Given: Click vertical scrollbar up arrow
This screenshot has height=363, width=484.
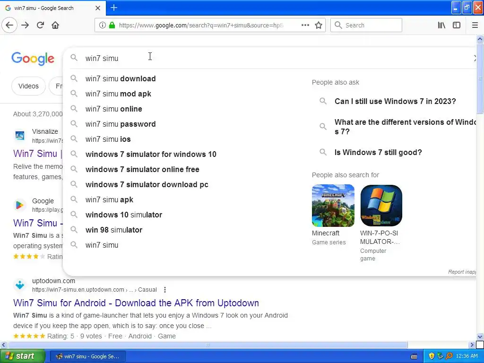Looking at the screenshot, I should click(480, 39).
